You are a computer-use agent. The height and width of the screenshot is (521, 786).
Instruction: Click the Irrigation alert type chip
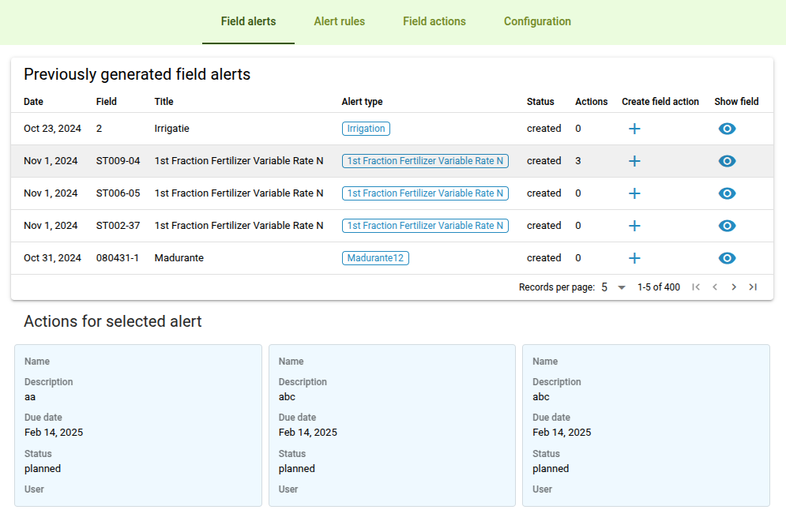click(x=366, y=129)
